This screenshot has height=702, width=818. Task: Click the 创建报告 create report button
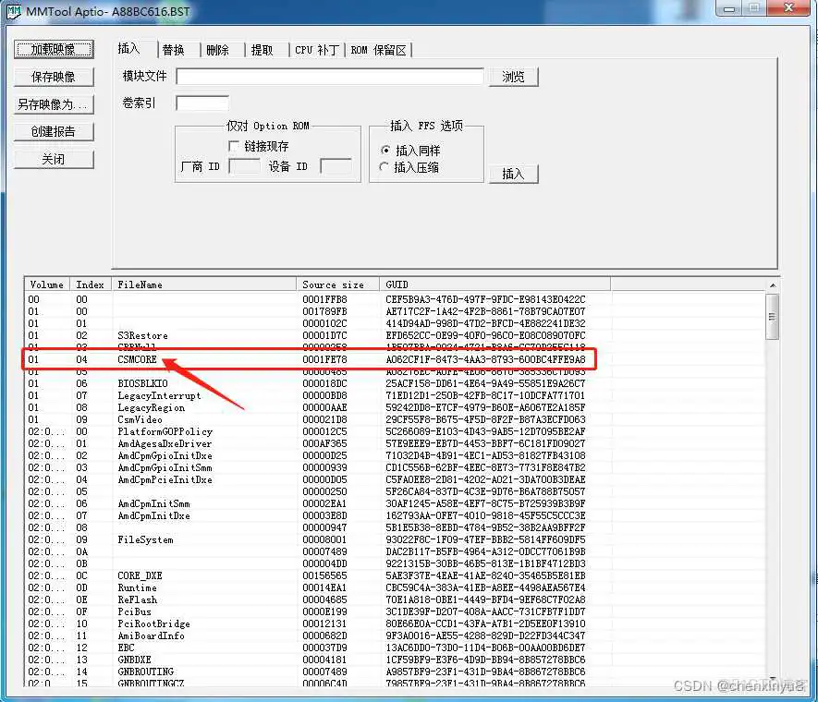[53, 130]
